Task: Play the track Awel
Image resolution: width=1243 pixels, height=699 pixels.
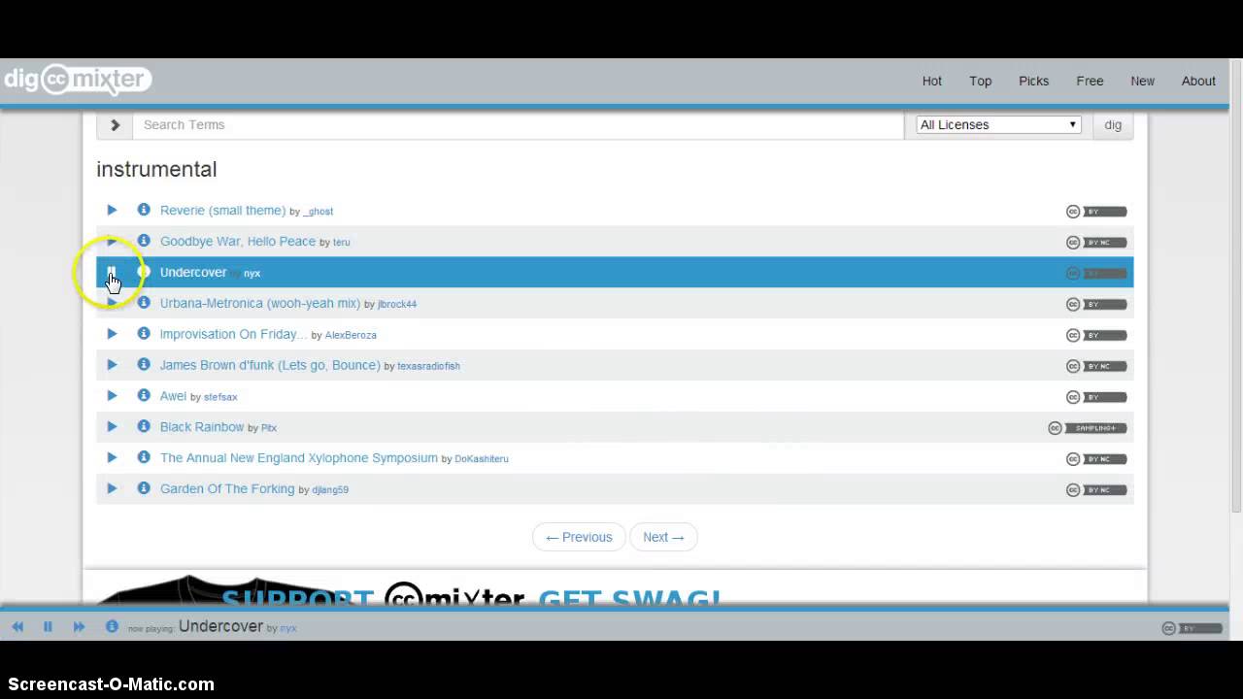Action: (112, 396)
